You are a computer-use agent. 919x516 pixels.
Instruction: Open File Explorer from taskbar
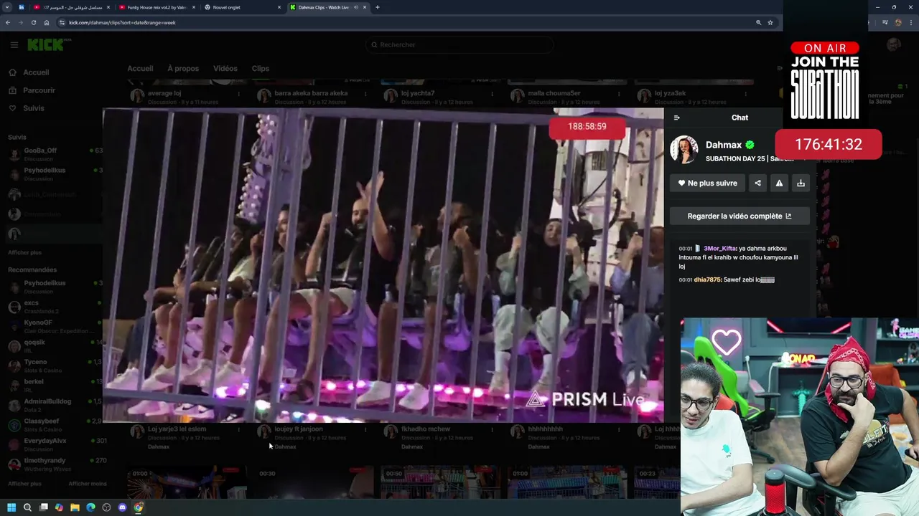[x=75, y=507]
